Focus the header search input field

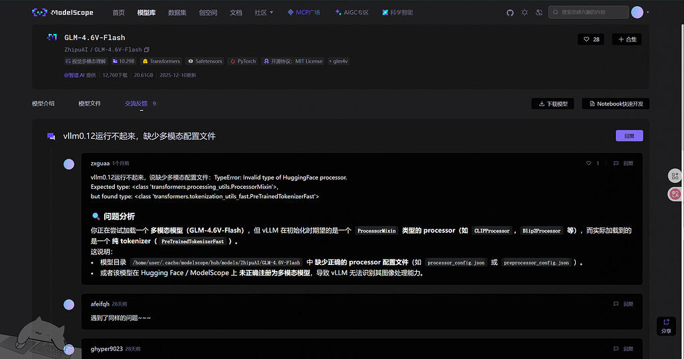click(588, 12)
